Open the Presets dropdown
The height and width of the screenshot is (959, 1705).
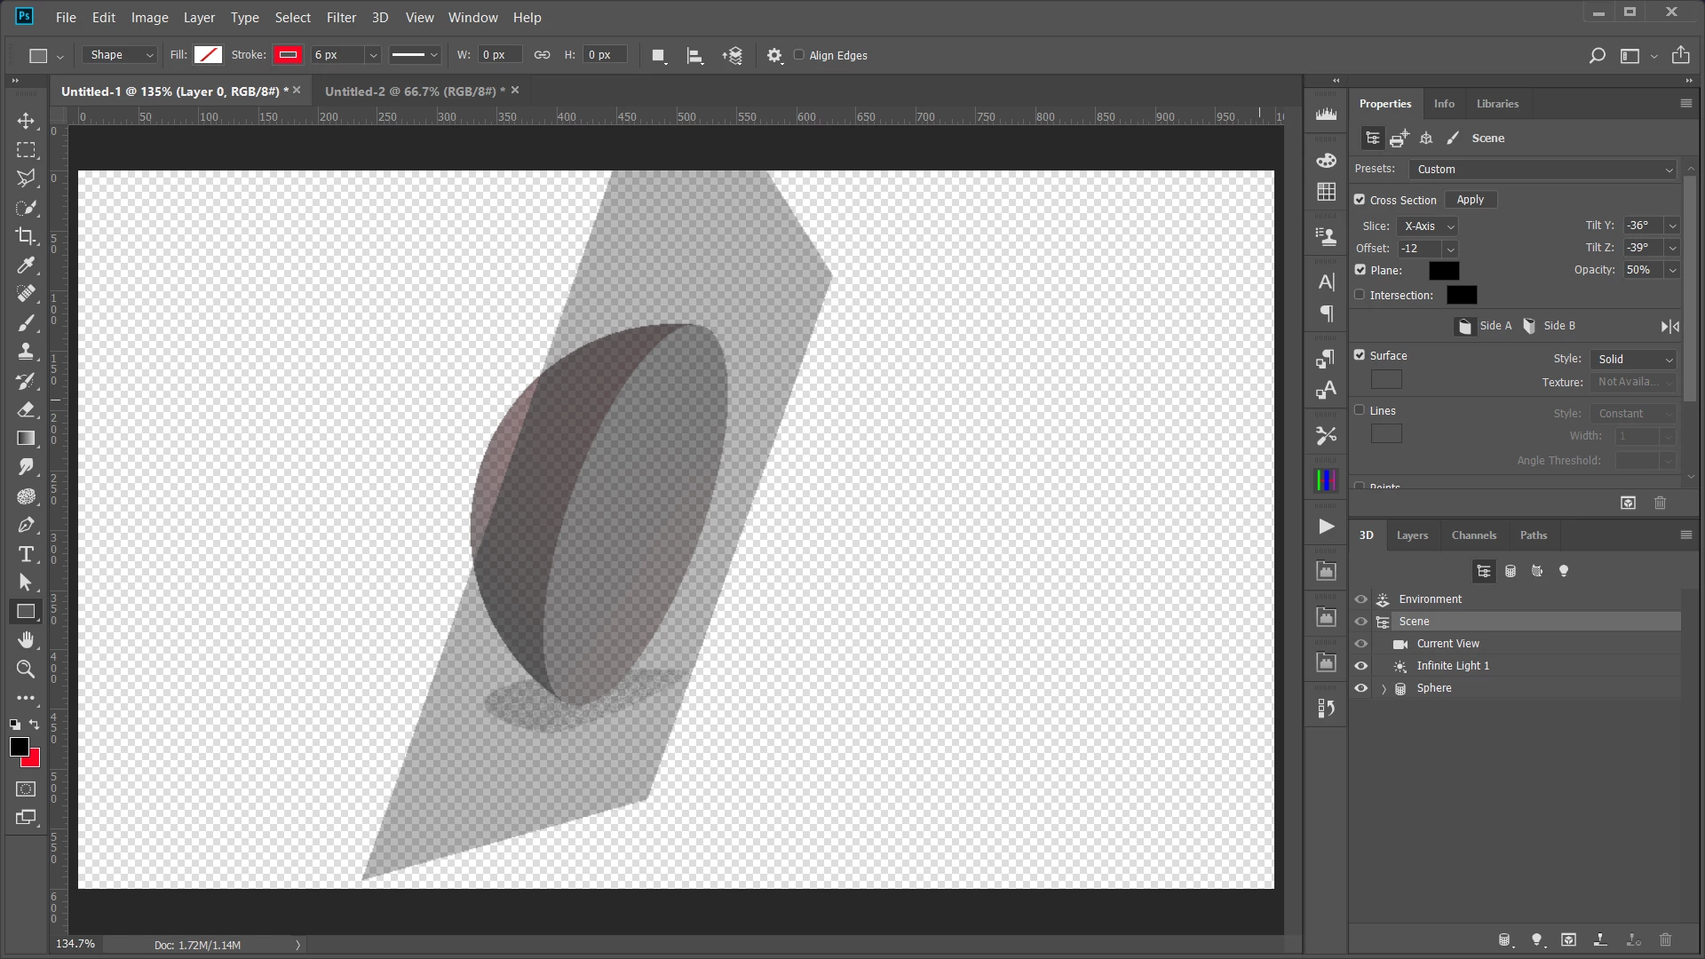(x=1542, y=170)
